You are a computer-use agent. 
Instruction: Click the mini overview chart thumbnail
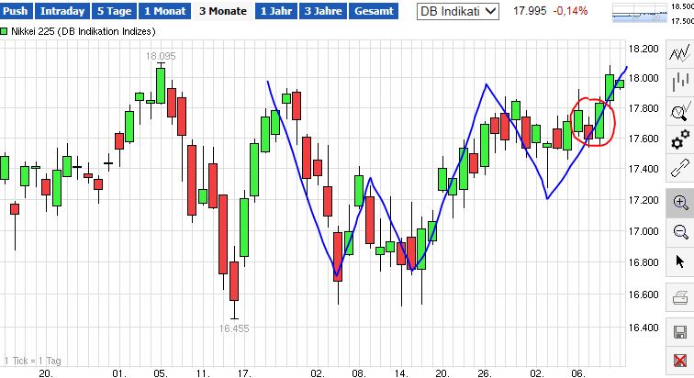point(640,13)
